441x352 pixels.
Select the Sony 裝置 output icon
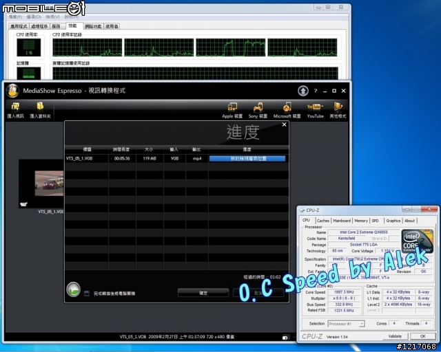coord(258,107)
